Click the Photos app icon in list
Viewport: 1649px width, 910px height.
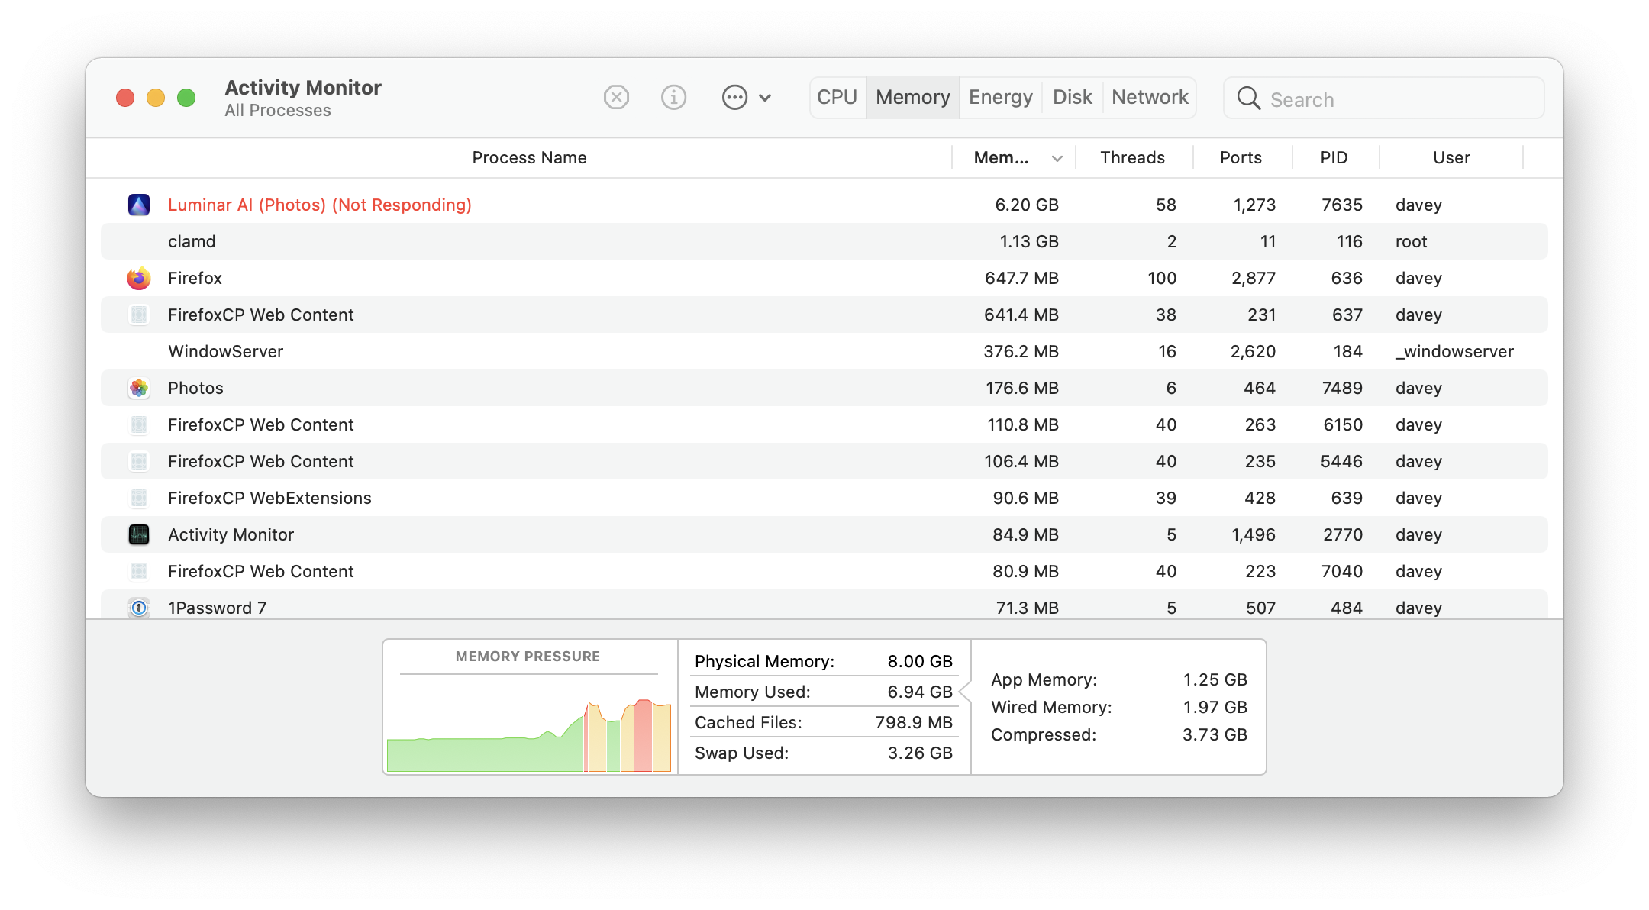(x=139, y=388)
